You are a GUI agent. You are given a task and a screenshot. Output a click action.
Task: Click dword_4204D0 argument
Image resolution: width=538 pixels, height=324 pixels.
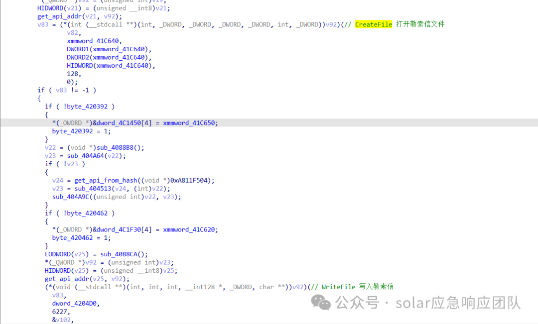tap(74, 304)
